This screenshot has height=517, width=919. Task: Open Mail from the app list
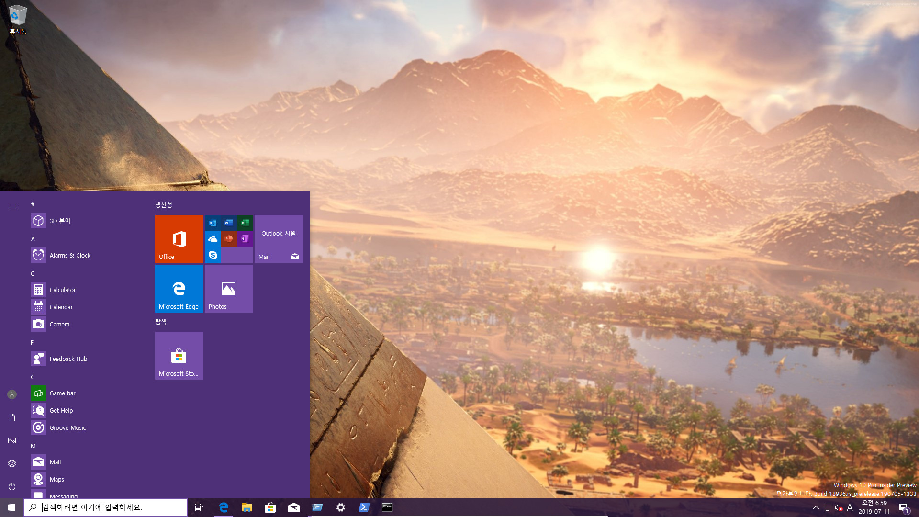pos(86,462)
